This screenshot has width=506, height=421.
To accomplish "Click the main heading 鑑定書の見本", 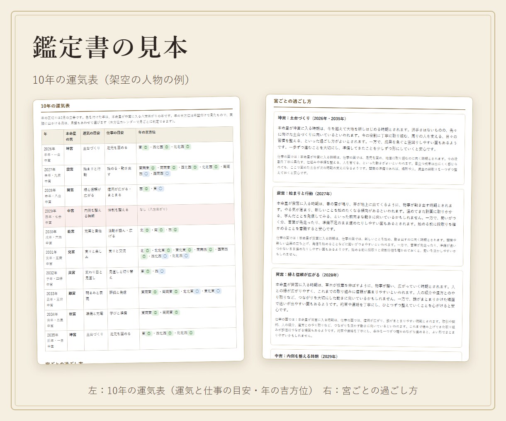I will pyautogui.click(x=110, y=47).
